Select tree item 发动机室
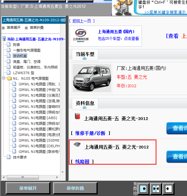187x196 pixels. (20, 56)
